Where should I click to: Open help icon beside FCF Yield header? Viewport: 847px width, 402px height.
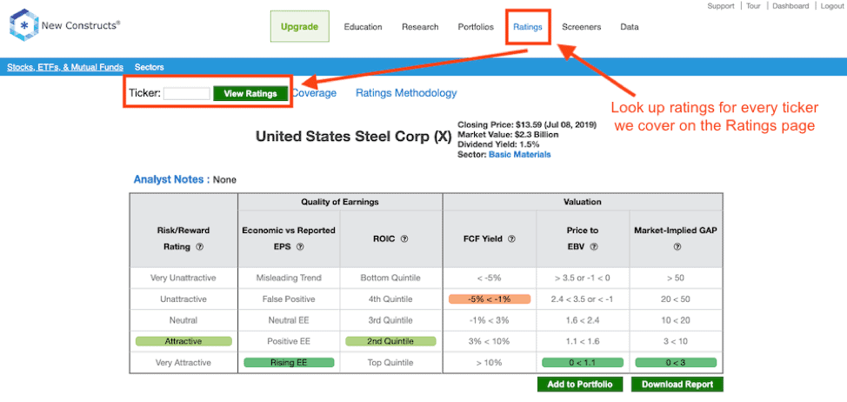[511, 238]
